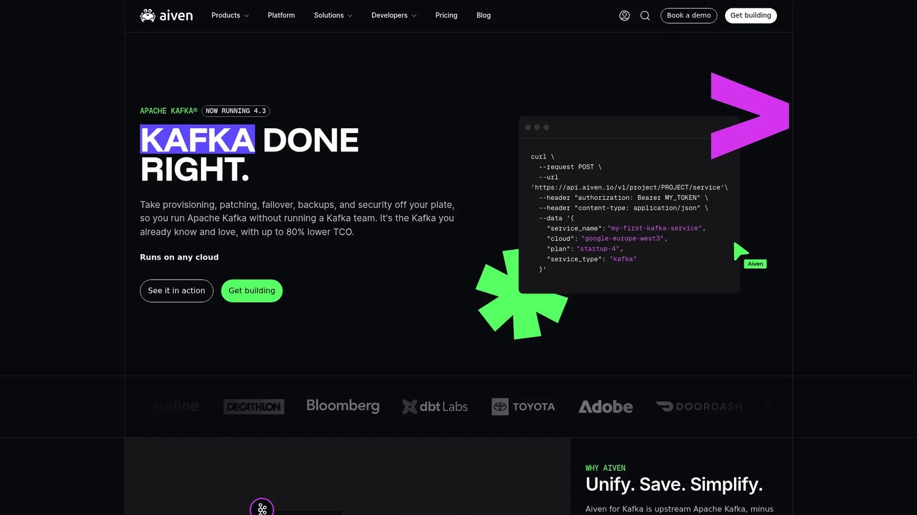Click the "my-first-kafka-service" value in code

point(655,229)
